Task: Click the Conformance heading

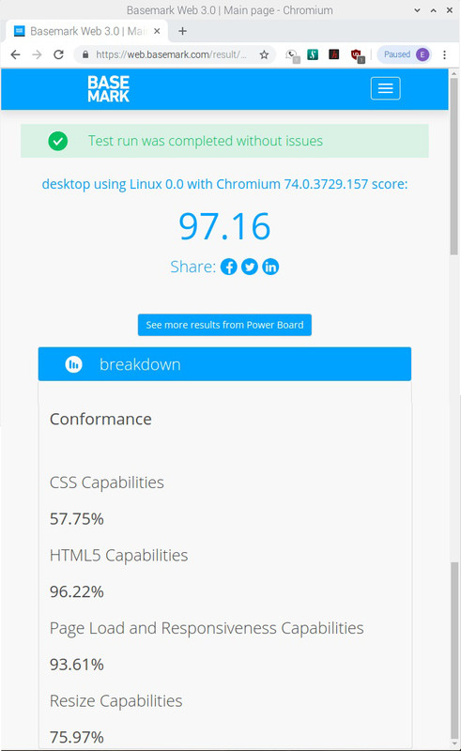Action: click(100, 419)
